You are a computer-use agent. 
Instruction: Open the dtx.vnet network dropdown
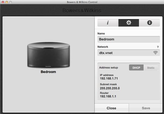click(128, 53)
